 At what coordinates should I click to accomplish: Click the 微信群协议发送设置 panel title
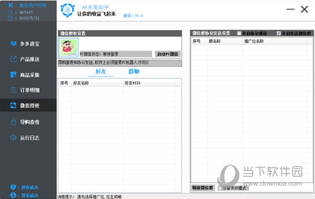(211, 33)
